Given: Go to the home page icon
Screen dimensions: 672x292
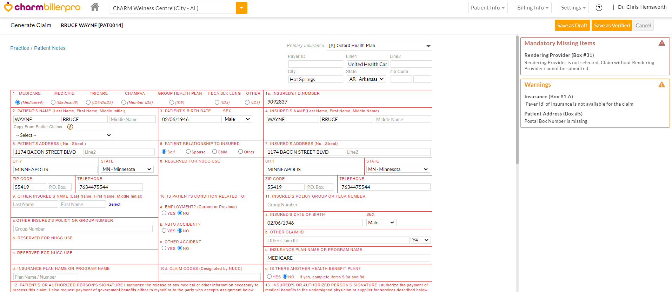Looking at the screenshot, I should 94,7.
